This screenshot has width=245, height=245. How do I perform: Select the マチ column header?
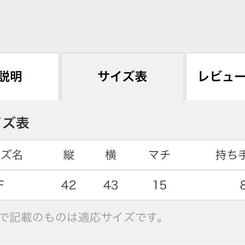pyautogui.click(x=159, y=155)
